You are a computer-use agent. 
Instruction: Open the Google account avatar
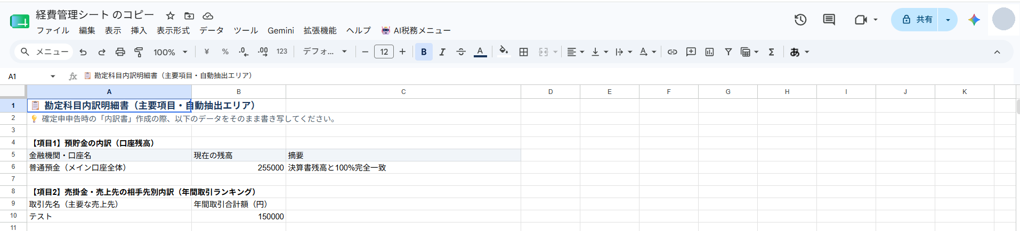click(x=1003, y=19)
